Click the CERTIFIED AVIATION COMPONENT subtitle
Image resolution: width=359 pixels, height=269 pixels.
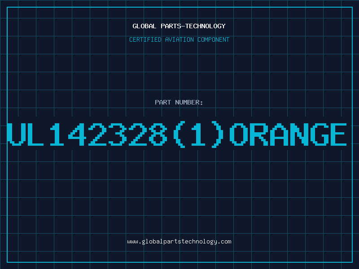pyautogui.click(x=179, y=39)
